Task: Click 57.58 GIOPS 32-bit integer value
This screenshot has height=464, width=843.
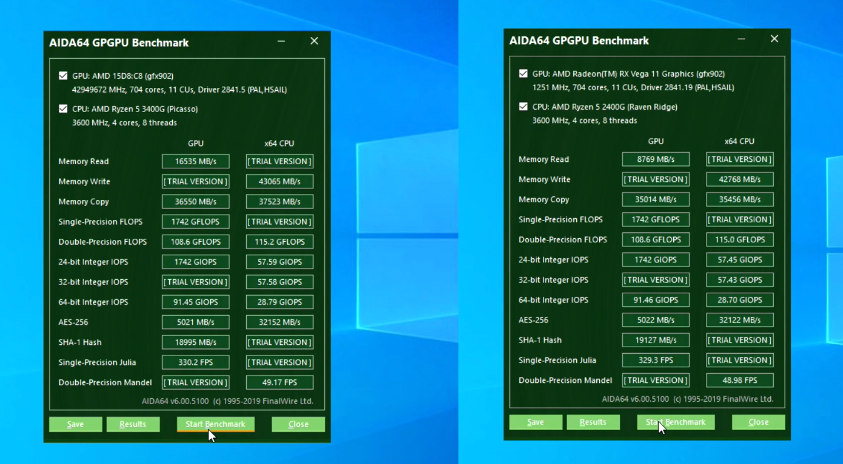Action: [x=280, y=282]
